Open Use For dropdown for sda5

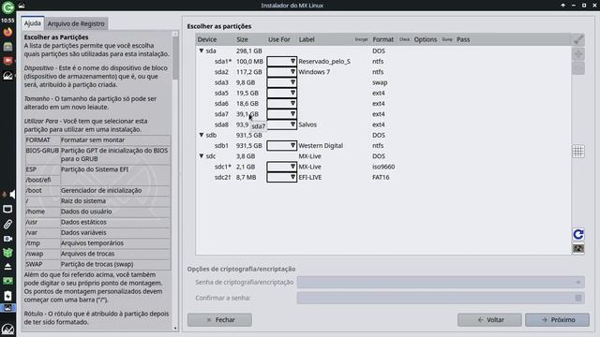(281, 93)
